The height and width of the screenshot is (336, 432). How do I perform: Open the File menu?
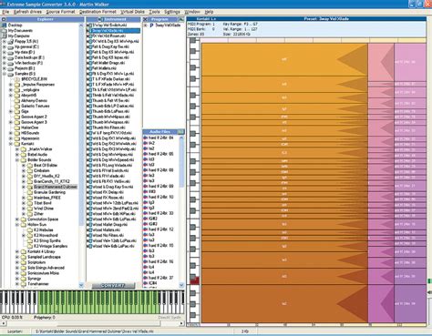pyautogui.click(x=5, y=12)
